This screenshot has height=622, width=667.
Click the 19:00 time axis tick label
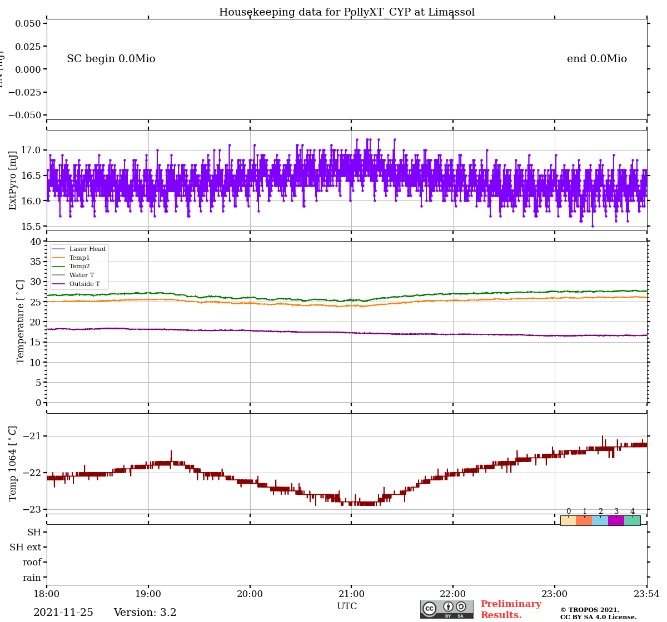pyautogui.click(x=148, y=594)
